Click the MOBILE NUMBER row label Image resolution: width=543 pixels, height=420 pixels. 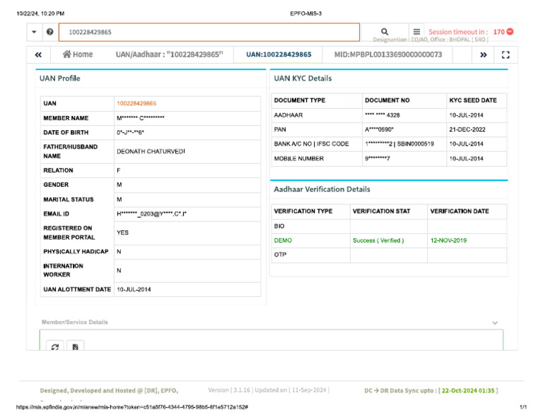coord(298,158)
